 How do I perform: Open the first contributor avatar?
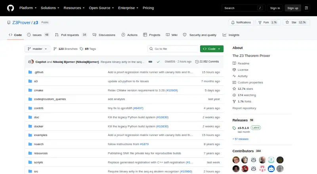pos(236,160)
